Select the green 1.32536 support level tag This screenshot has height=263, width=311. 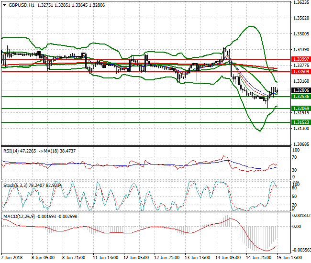301,97
